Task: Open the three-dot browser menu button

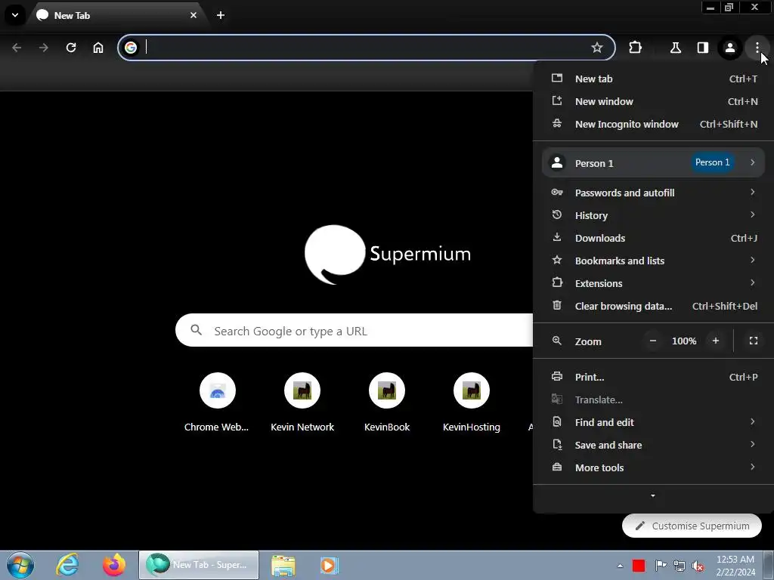Action: (x=757, y=48)
